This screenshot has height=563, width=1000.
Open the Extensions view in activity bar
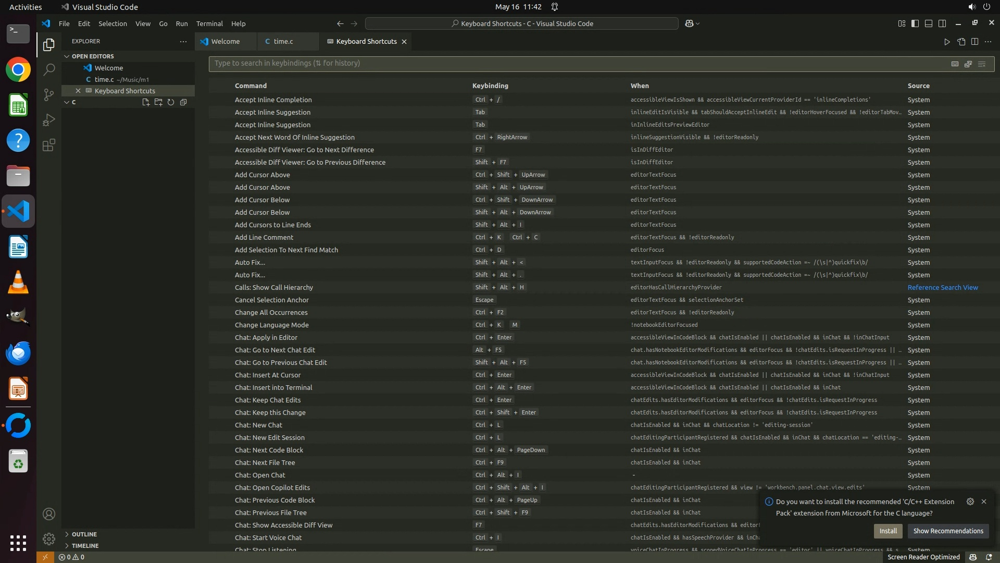pos(48,145)
